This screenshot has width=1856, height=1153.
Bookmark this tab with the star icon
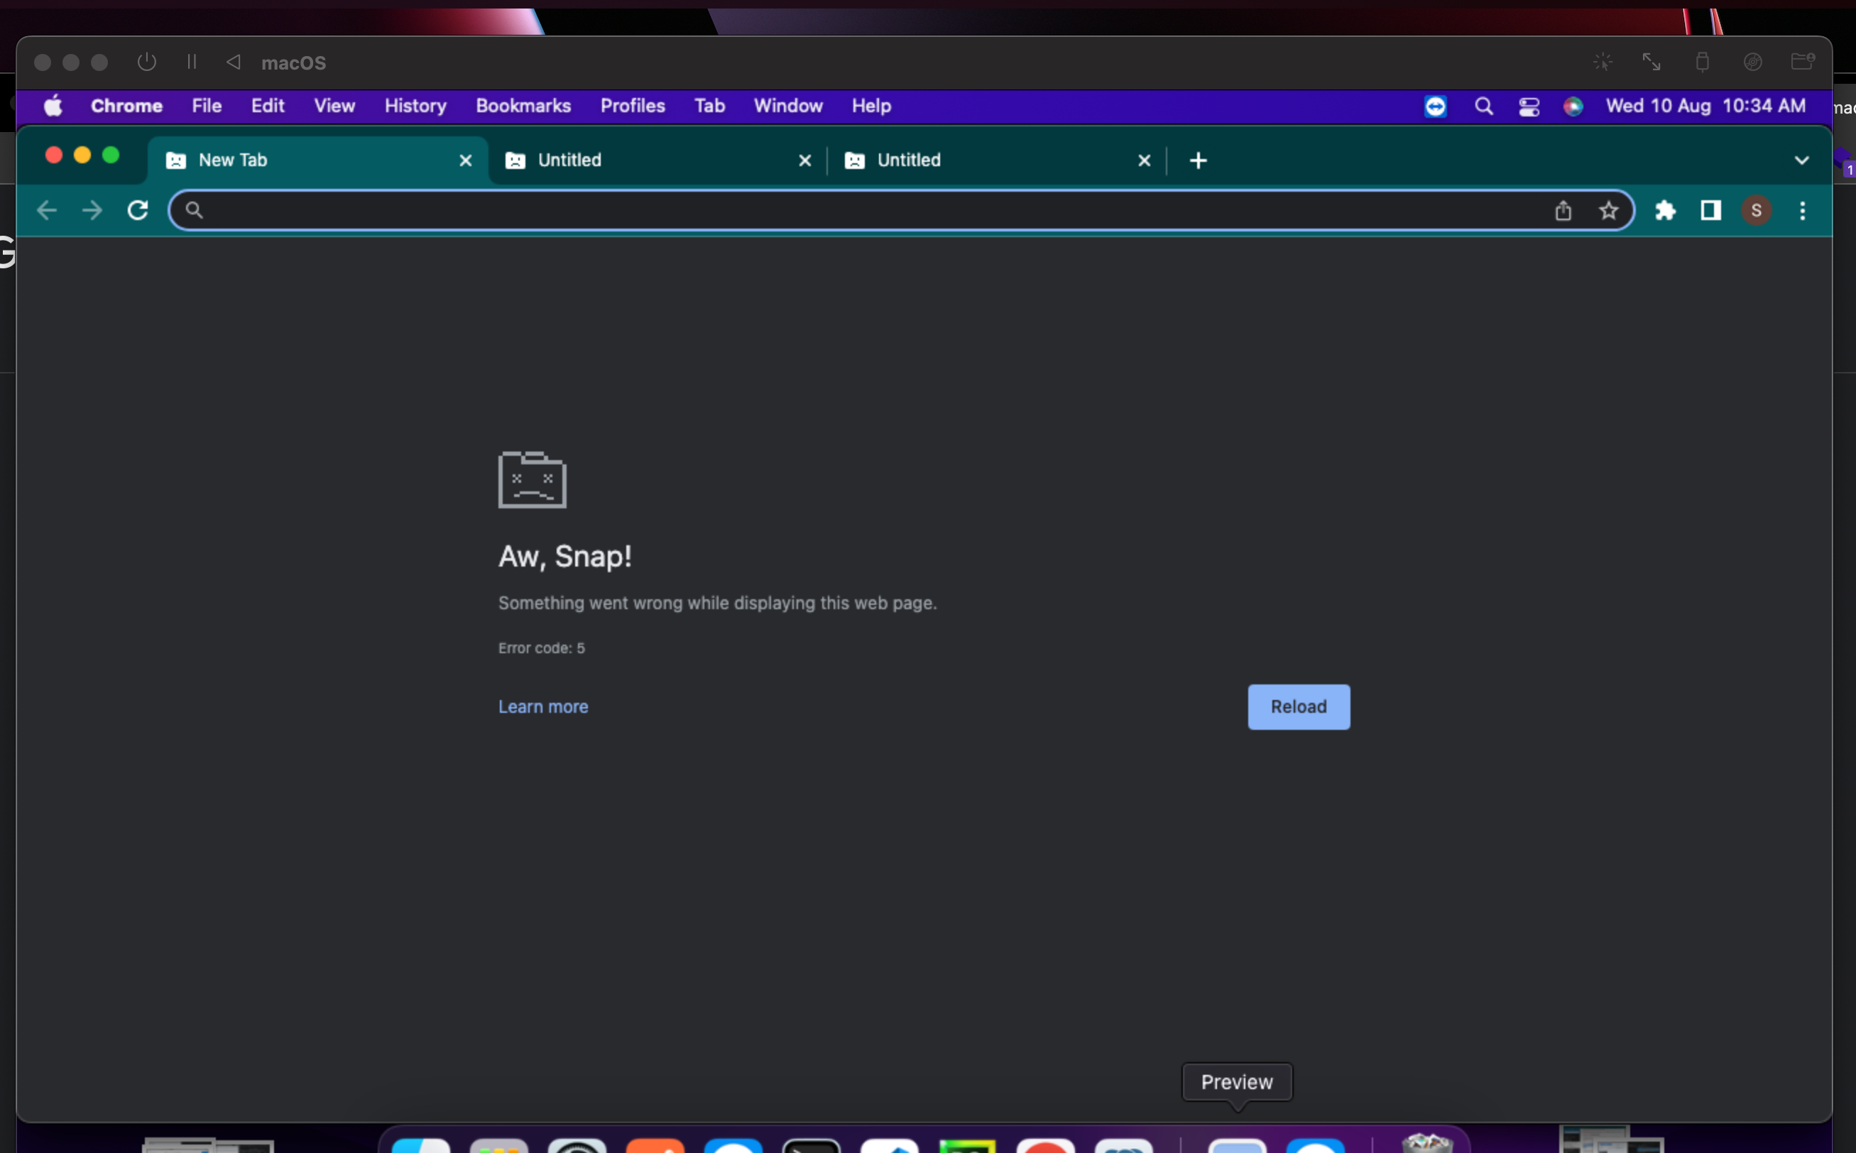(1608, 210)
